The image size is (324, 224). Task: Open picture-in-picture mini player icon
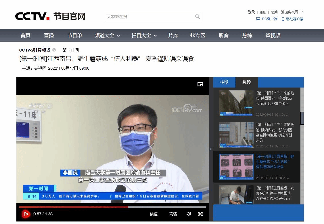point(200,84)
